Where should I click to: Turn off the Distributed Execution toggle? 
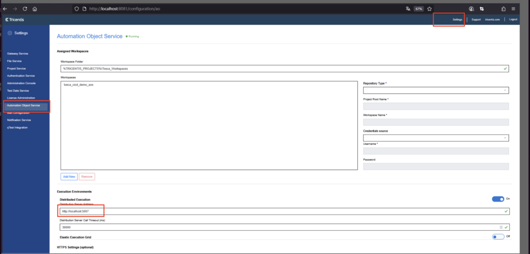pyautogui.click(x=498, y=199)
